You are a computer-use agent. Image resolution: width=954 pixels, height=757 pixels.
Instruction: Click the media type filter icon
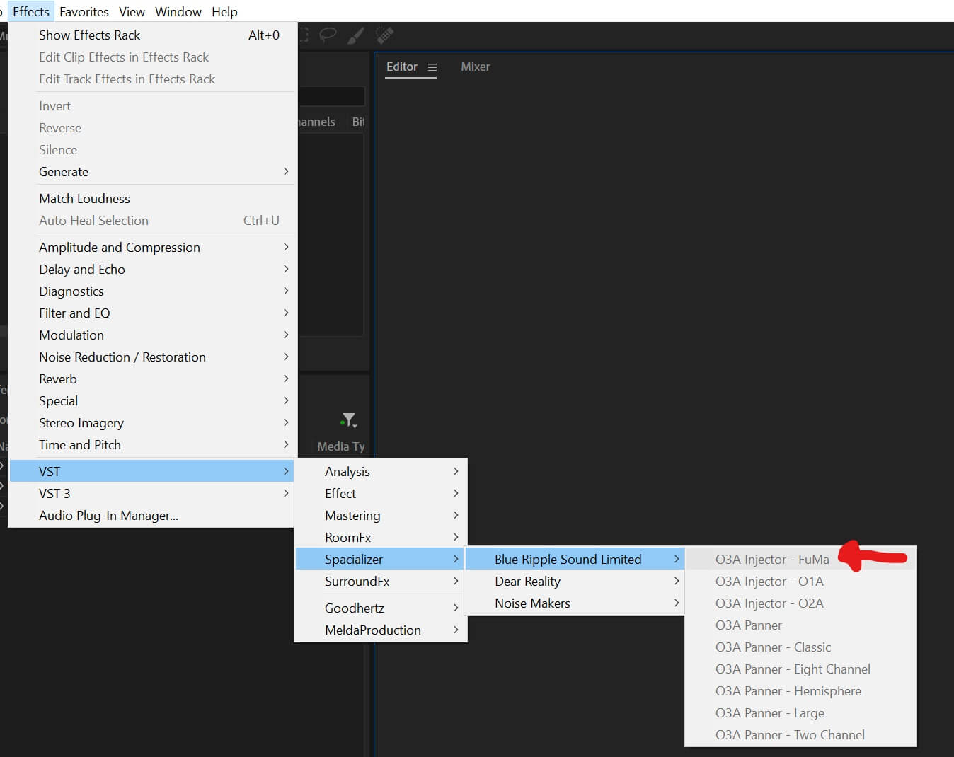point(348,420)
